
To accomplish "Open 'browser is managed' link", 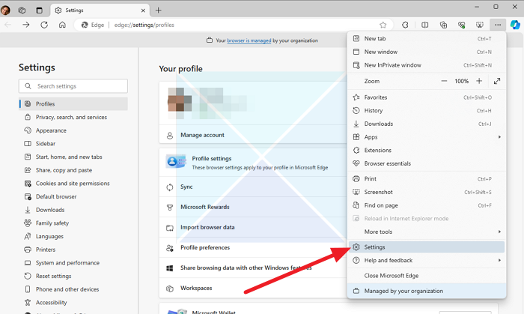I will 249,40.
